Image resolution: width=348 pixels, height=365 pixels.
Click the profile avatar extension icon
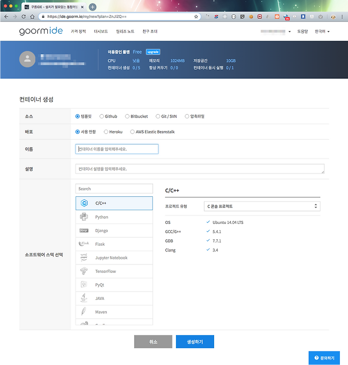pos(333,17)
